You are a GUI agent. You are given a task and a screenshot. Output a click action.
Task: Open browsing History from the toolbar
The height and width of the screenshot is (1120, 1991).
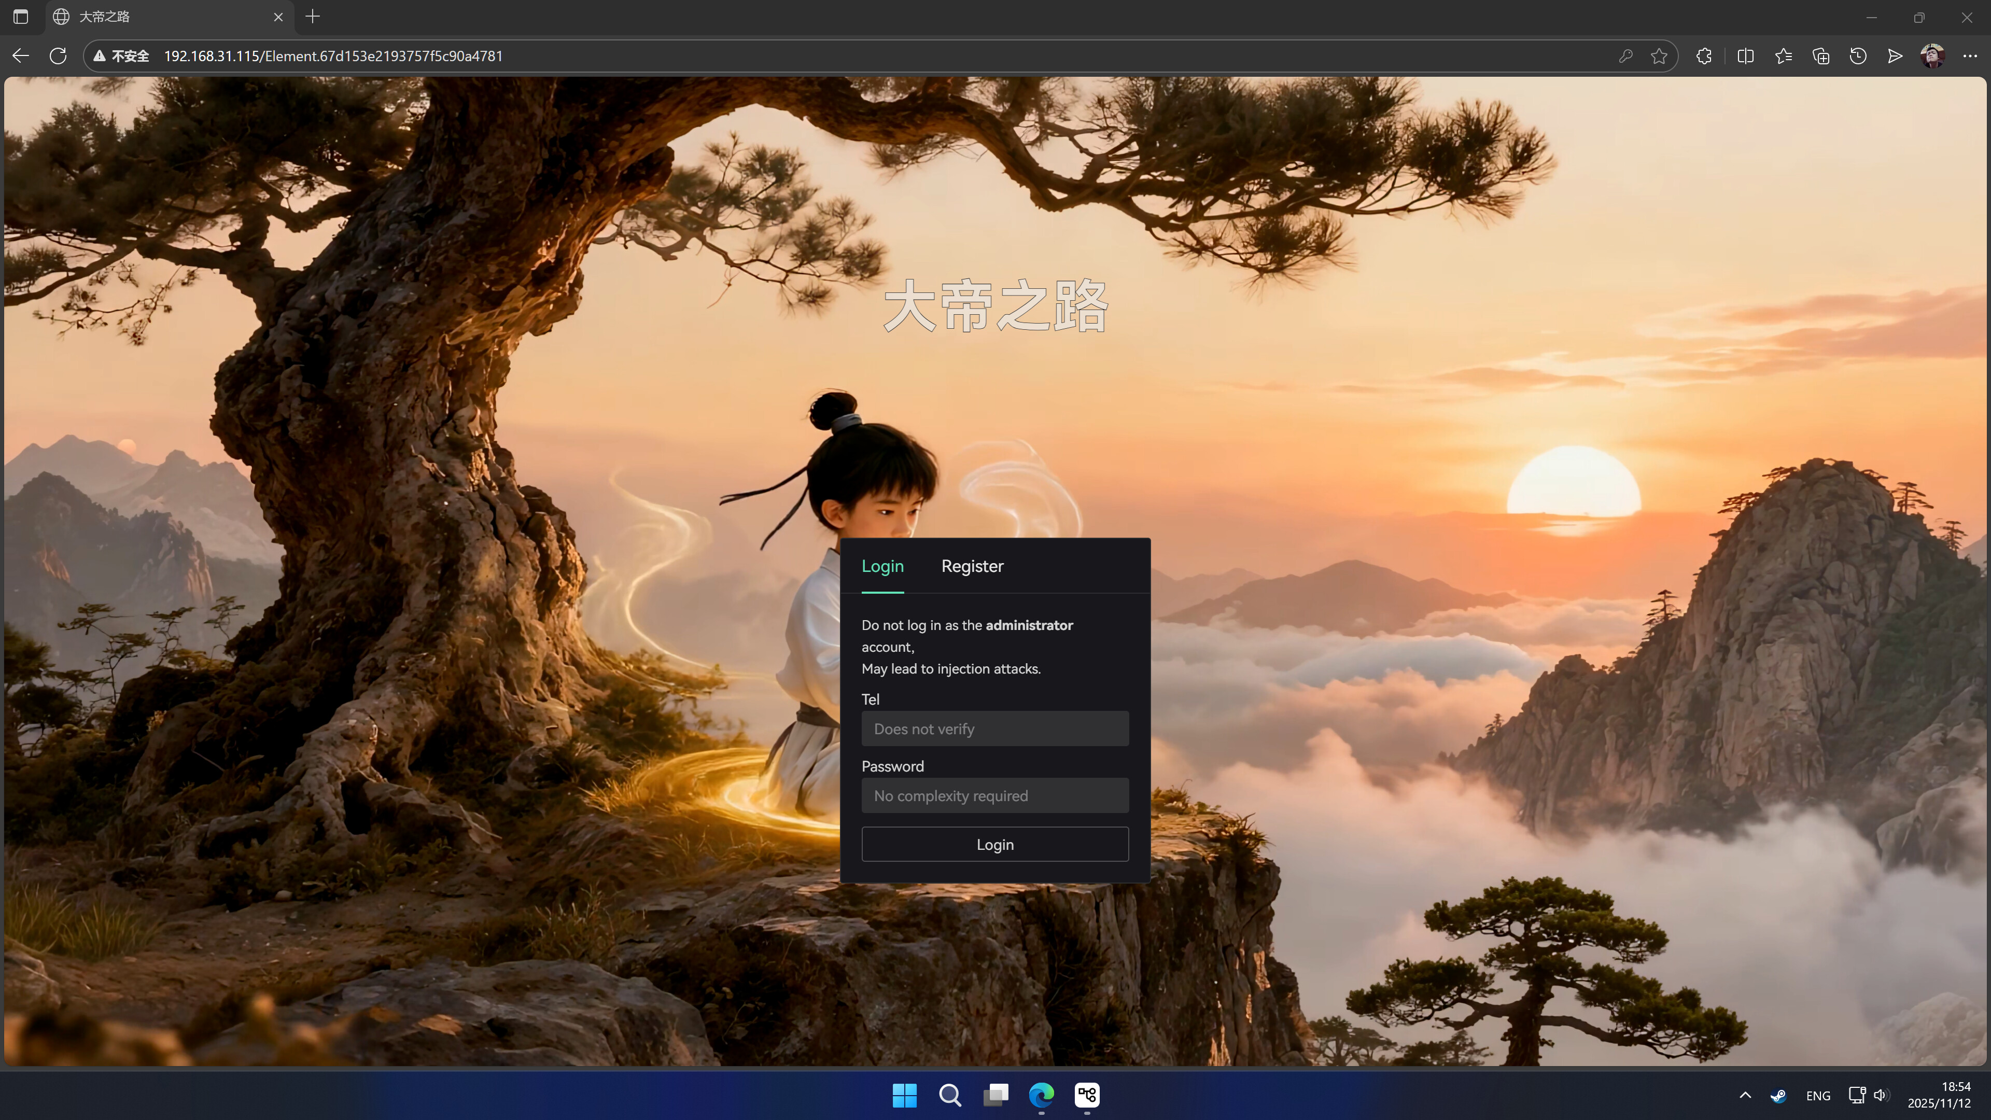coord(1858,55)
